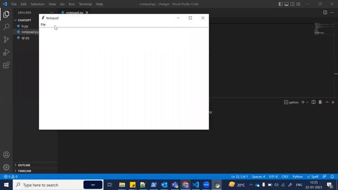This screenshot has width=338, height=190.
Task: Open the Help menu
Action: pos(99,4)
